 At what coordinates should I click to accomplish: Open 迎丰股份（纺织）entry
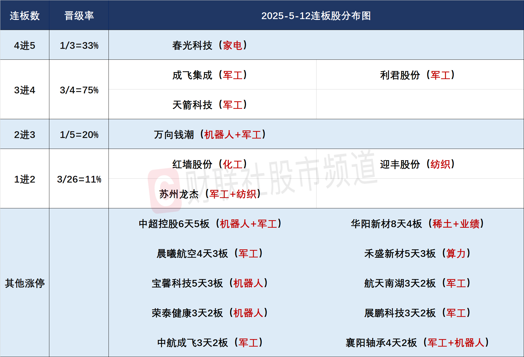417,164
